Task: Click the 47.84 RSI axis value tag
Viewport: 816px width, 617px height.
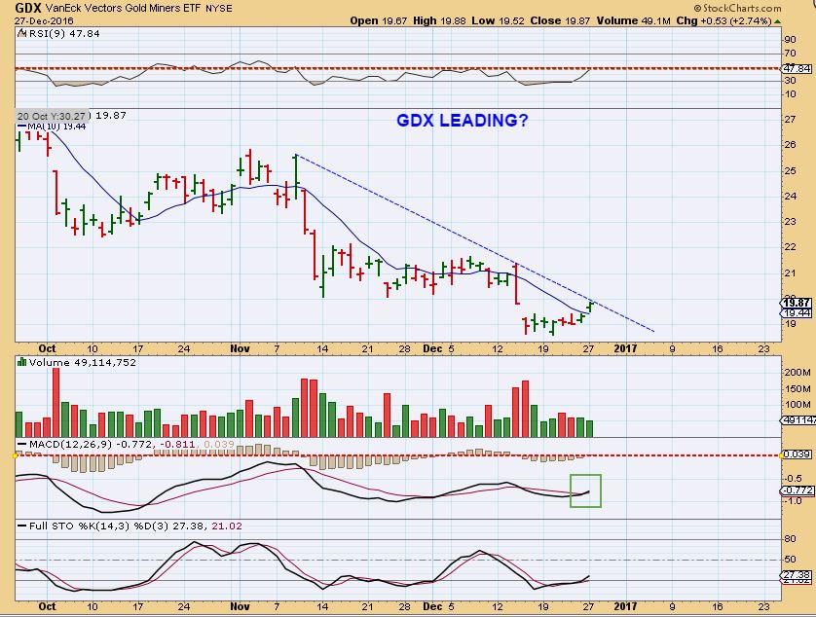Action: tap(797, 69)
